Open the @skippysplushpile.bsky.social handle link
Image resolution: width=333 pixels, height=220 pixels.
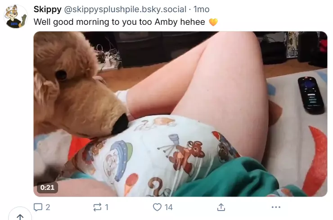(x=125, y=9)
